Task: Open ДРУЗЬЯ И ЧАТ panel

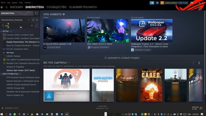Action: tap(197, 108)
